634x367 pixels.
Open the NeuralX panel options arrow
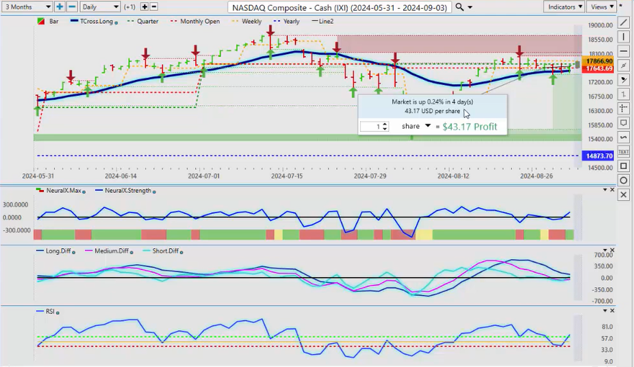point(605,190)
